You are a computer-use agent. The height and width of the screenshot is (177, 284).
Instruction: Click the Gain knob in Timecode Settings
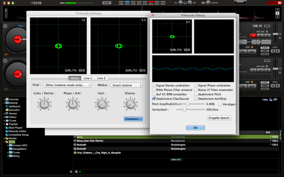[102, 104]
